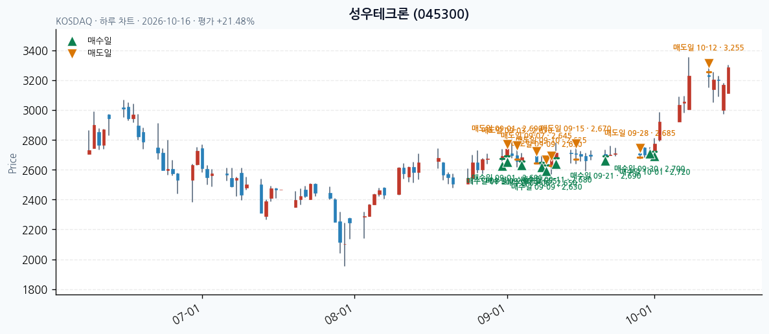Viewport: 769px width, 334px height.
Task: Click the 3400 y-axis tick label
Action: 36,51
